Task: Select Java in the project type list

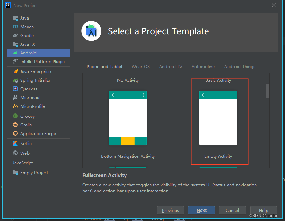Action: pos(39,18)
